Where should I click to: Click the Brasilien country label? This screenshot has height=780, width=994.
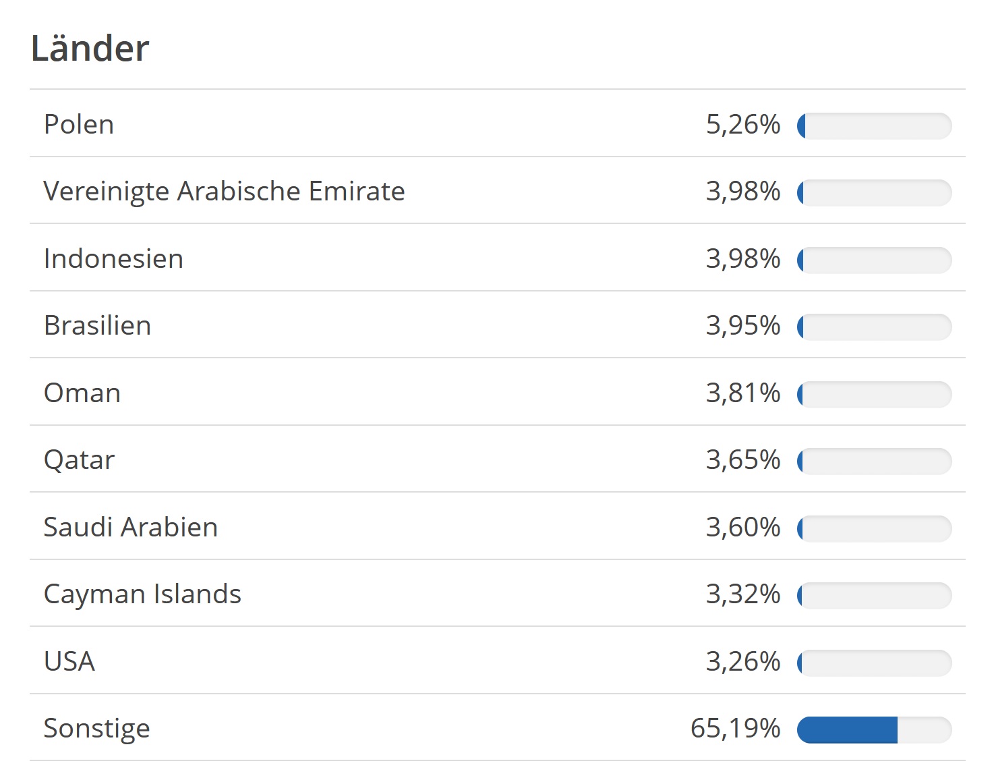97,326
